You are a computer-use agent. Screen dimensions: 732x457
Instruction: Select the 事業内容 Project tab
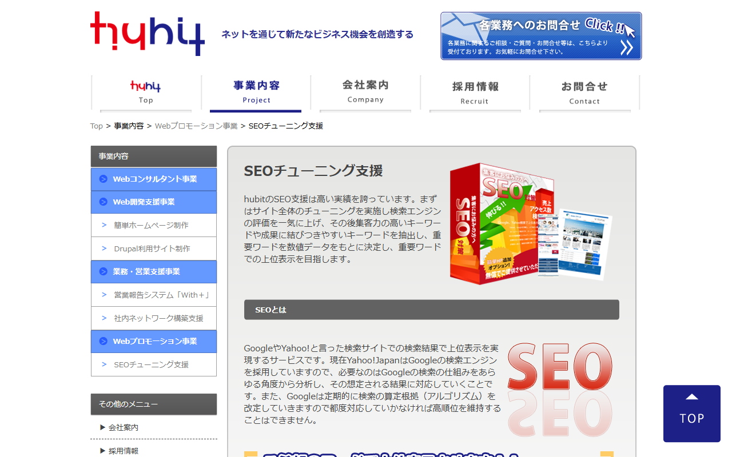click(x=256, y=93)
